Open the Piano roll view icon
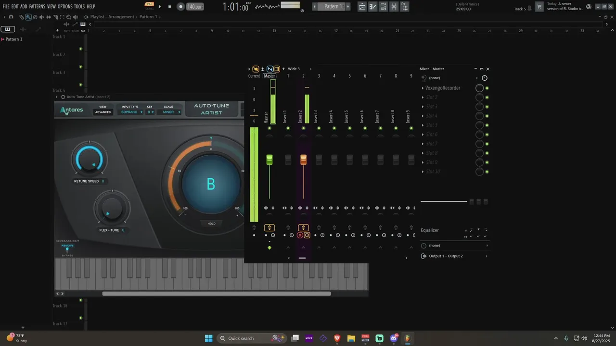 click(372, 7)
